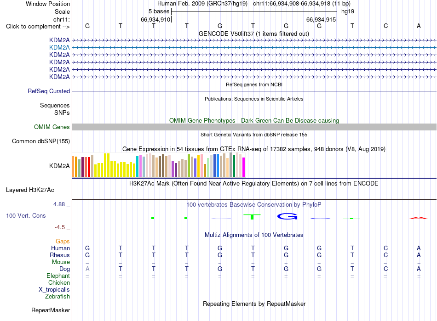Image resolution: width=437 pixels, height=321 pixels.
Task: Click the chr11:66,934,908-66,934,918 (11 bp) text
Action: click(302, 4)
